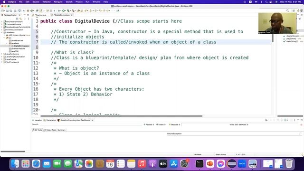Screen dimensions: 304x171
Task: Click the Collapse All icon in Package Explorer
Action: point(17,19)
